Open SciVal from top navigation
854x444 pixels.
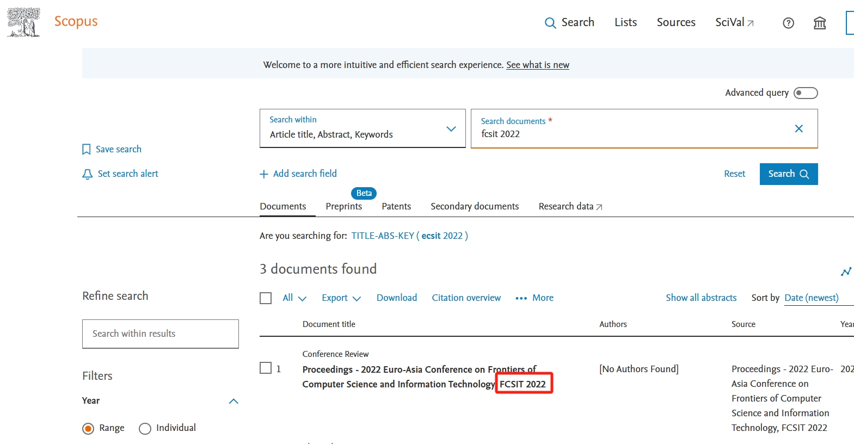point(734,22)
